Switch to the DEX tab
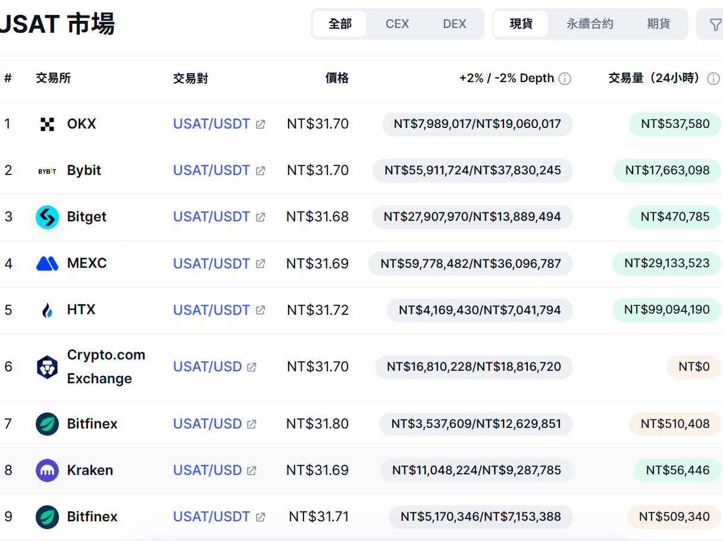The width and height of the screenshot is (723, 541). [455, 24]
